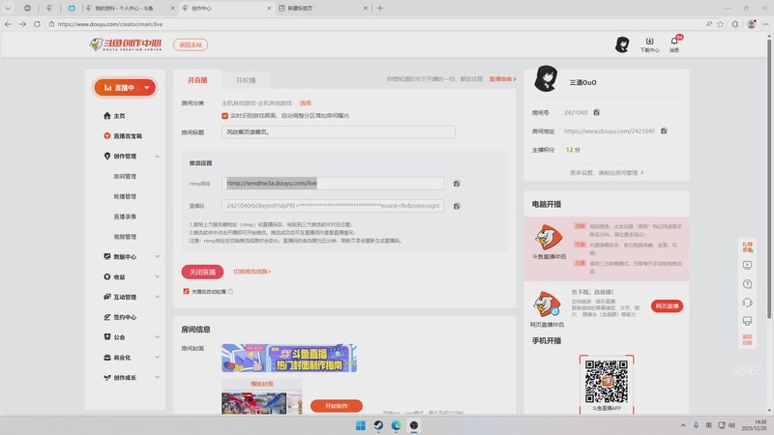The image size is (774, 435).
Task: Open a new browser tab with plus button
Action: 380,8
